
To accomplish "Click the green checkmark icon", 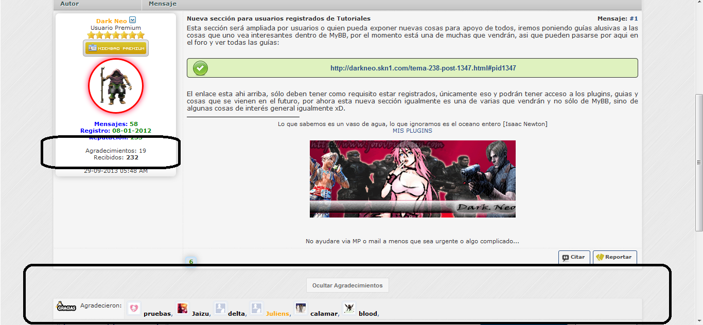I will [200, 68].
